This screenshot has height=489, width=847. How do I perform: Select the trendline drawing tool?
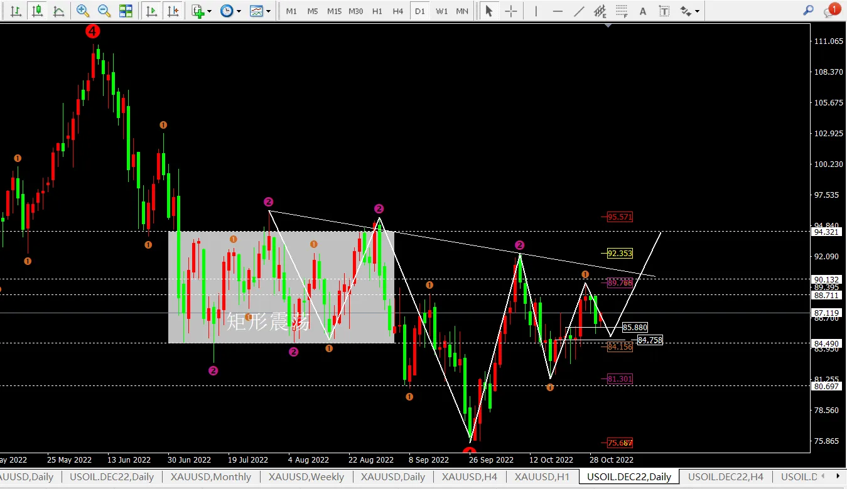click(x=579, y=11)
